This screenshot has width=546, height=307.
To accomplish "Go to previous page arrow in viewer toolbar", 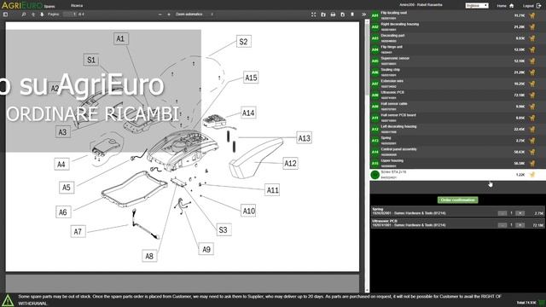I will tap(33, 14).
